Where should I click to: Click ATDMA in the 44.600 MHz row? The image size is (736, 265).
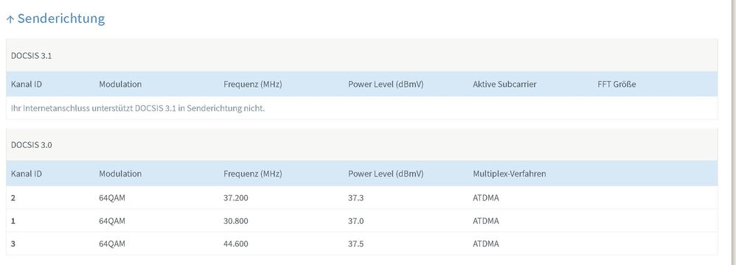tap(486, 244)
